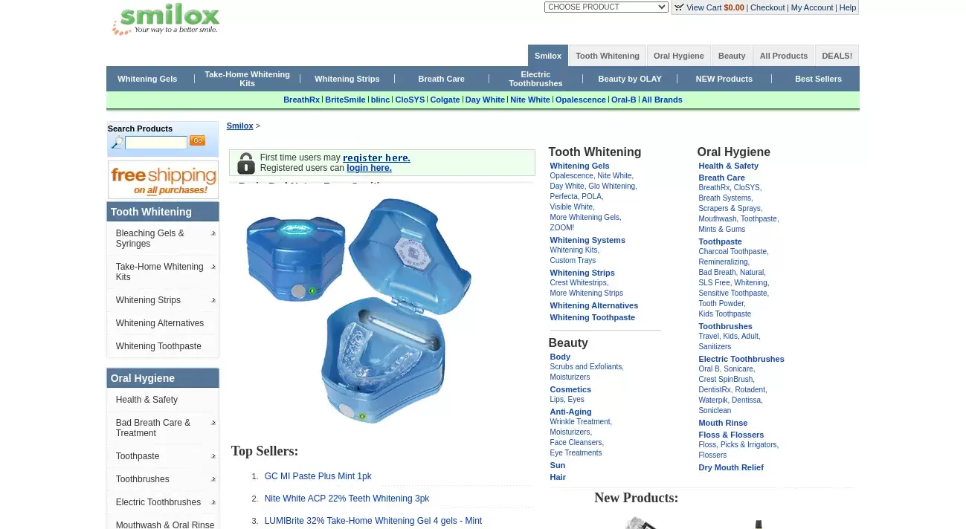Expand the Bleaching Gels & Syringes submenu
Screen dimensions: 966x529
[213, 234]
